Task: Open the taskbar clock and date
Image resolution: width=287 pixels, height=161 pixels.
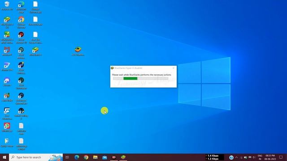Action: coord(270,157)
